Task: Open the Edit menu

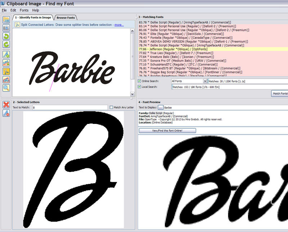Action: [x=13, y=10]
